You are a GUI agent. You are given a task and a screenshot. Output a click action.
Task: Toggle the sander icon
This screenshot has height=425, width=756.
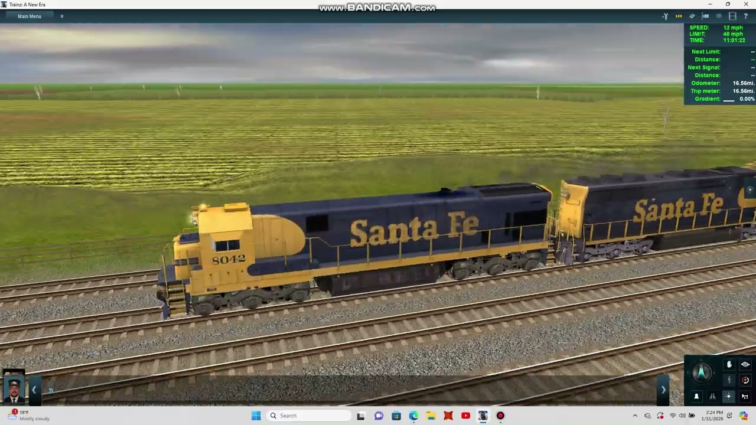[x=713, y=397]
